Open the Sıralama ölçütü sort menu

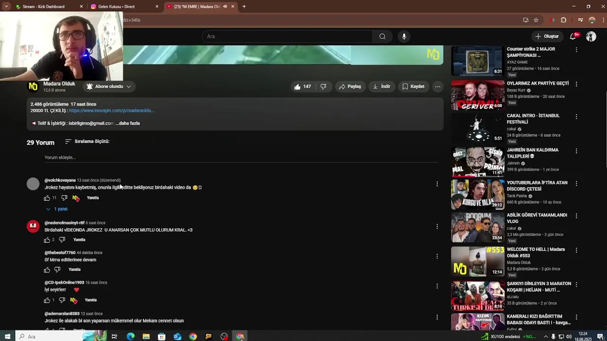(87, 142)
